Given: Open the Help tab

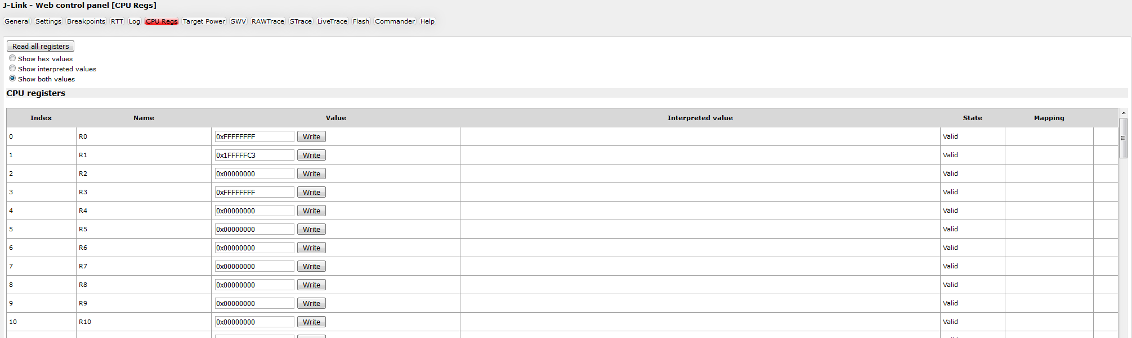Looking at the screenshot, I should 427,21.
